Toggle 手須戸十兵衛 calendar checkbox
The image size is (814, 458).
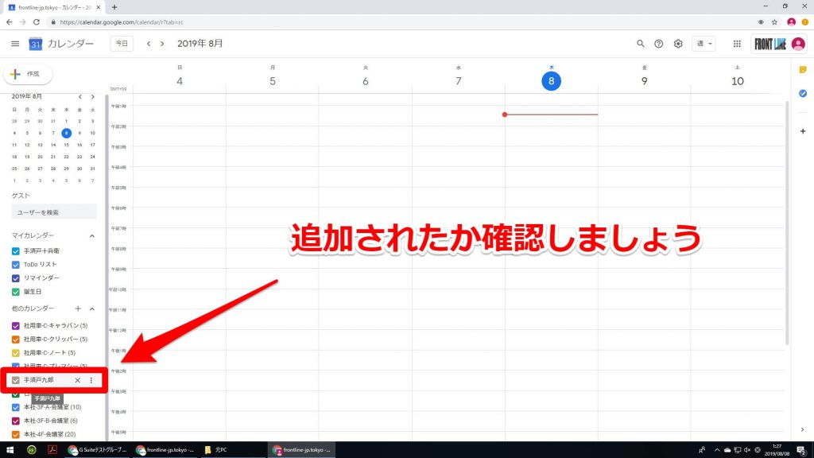[x=16, y=251]
